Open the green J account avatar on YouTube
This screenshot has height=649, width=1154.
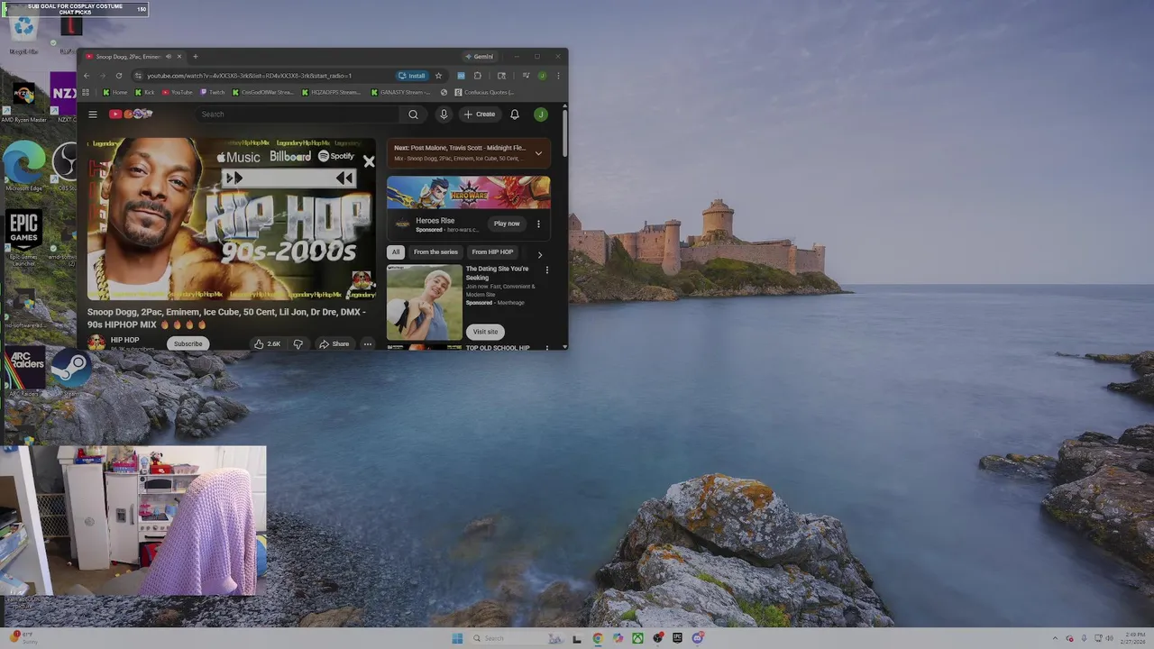tap(541, 114)
